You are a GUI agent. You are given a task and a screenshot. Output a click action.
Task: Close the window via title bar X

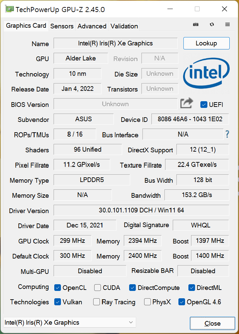pyautogui.click(x=224, y=9)
